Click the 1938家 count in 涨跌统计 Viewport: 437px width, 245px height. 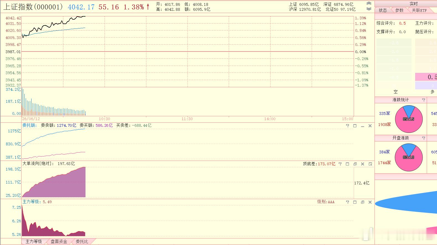[x=384, y=125]
